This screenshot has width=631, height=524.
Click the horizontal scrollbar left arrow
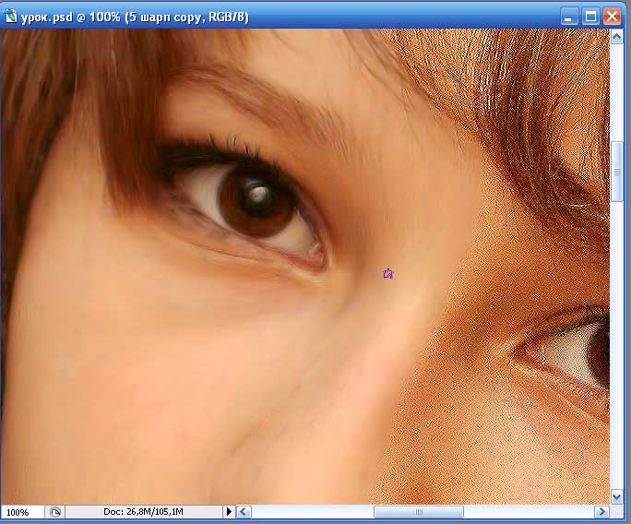click(x=243, y=512)
